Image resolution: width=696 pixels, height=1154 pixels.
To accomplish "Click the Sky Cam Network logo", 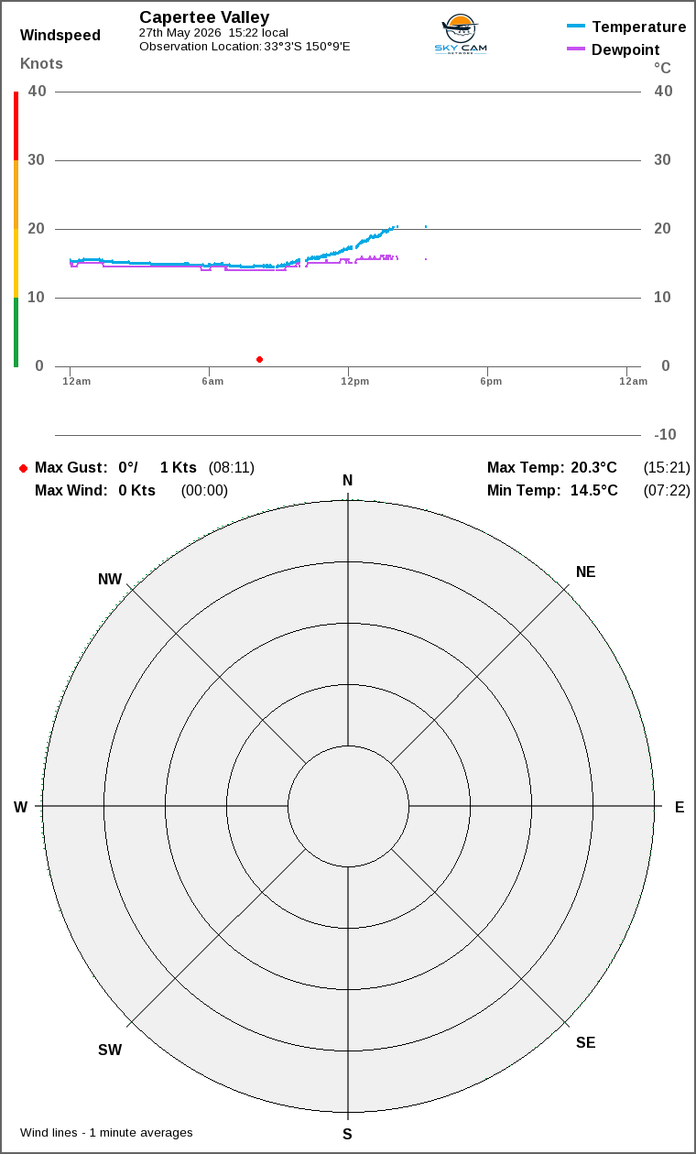I will point(461,35).
